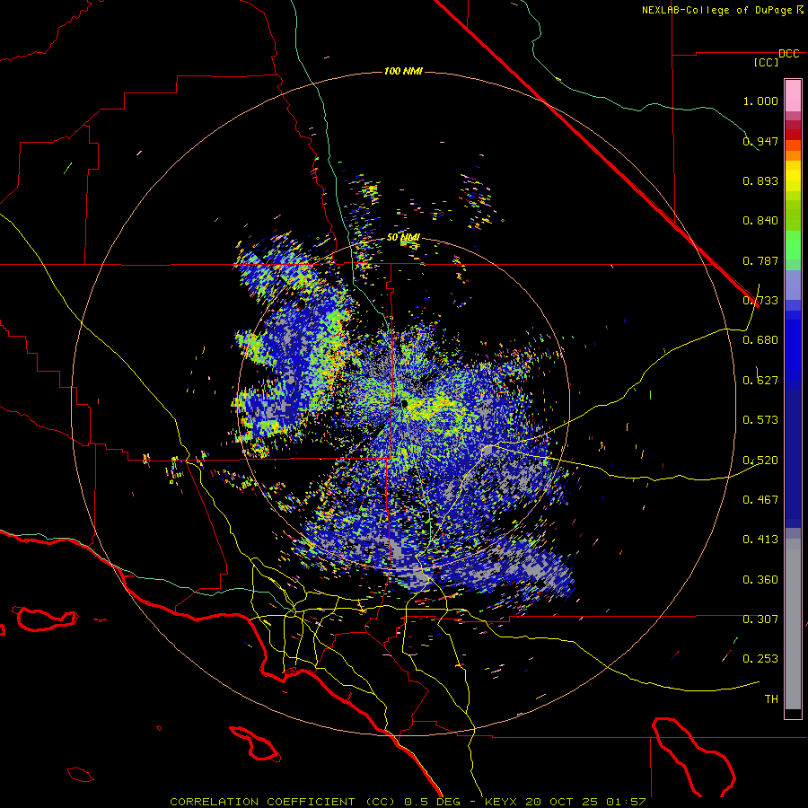Click the 0.413 scale value
808x808 pixels.
[x=760, y=540]
